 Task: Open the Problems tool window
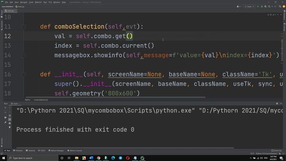coord(18,151)
